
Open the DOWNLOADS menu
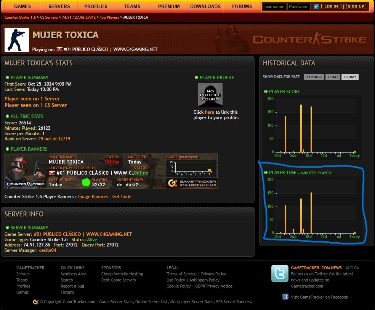tap(205, 6)
